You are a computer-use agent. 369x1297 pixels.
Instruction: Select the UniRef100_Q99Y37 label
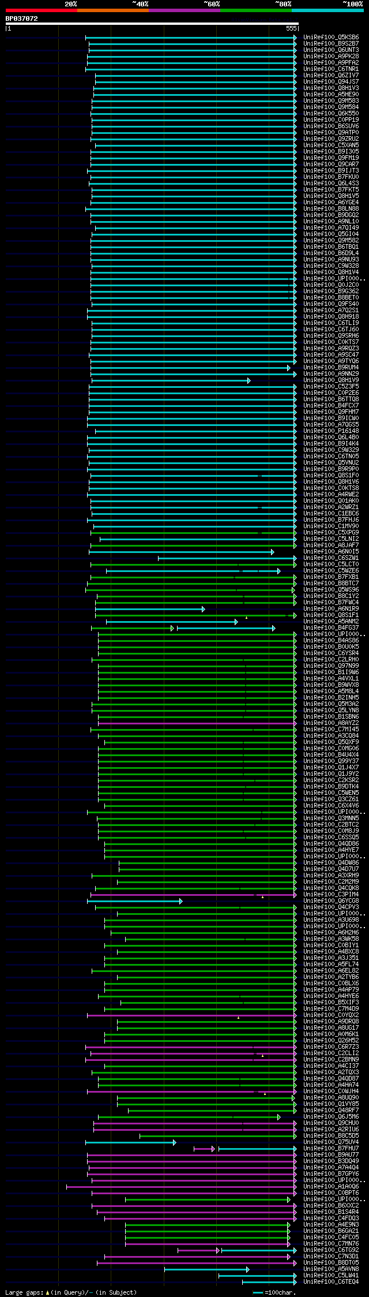coord(331,761)
